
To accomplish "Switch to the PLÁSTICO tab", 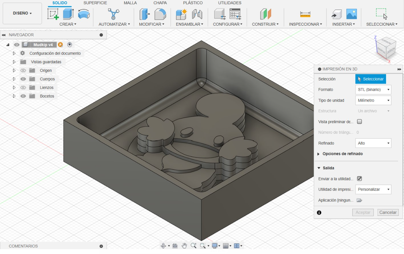I will tap(193, 3).
